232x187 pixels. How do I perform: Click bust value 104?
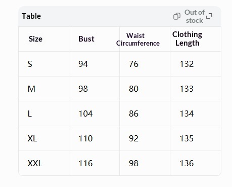(x=85, y=114)
